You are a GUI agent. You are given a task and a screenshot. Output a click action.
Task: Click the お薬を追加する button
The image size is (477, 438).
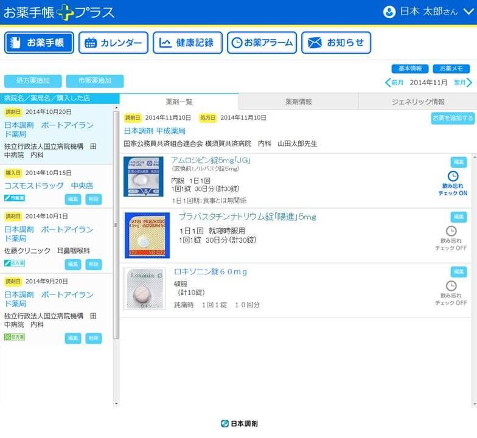453,118
